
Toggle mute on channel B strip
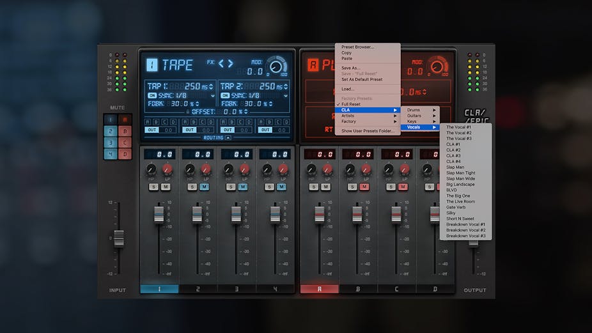tap(364, 187)
